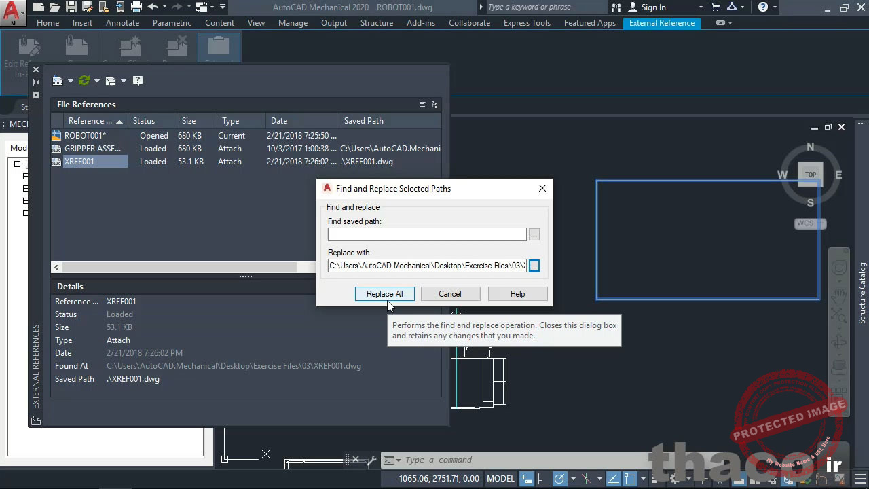The image size is (869, 489).
Task: Plot the drawing with the printer icon
Action: click(x=136, y=7)
